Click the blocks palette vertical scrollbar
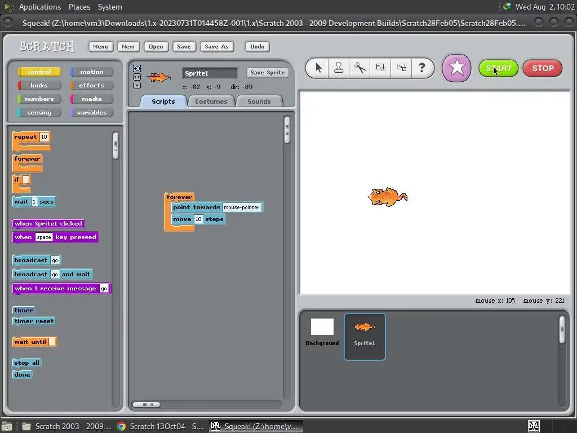Image resolution: width=577 pixels, height=433 pixels. click(116, 146)
